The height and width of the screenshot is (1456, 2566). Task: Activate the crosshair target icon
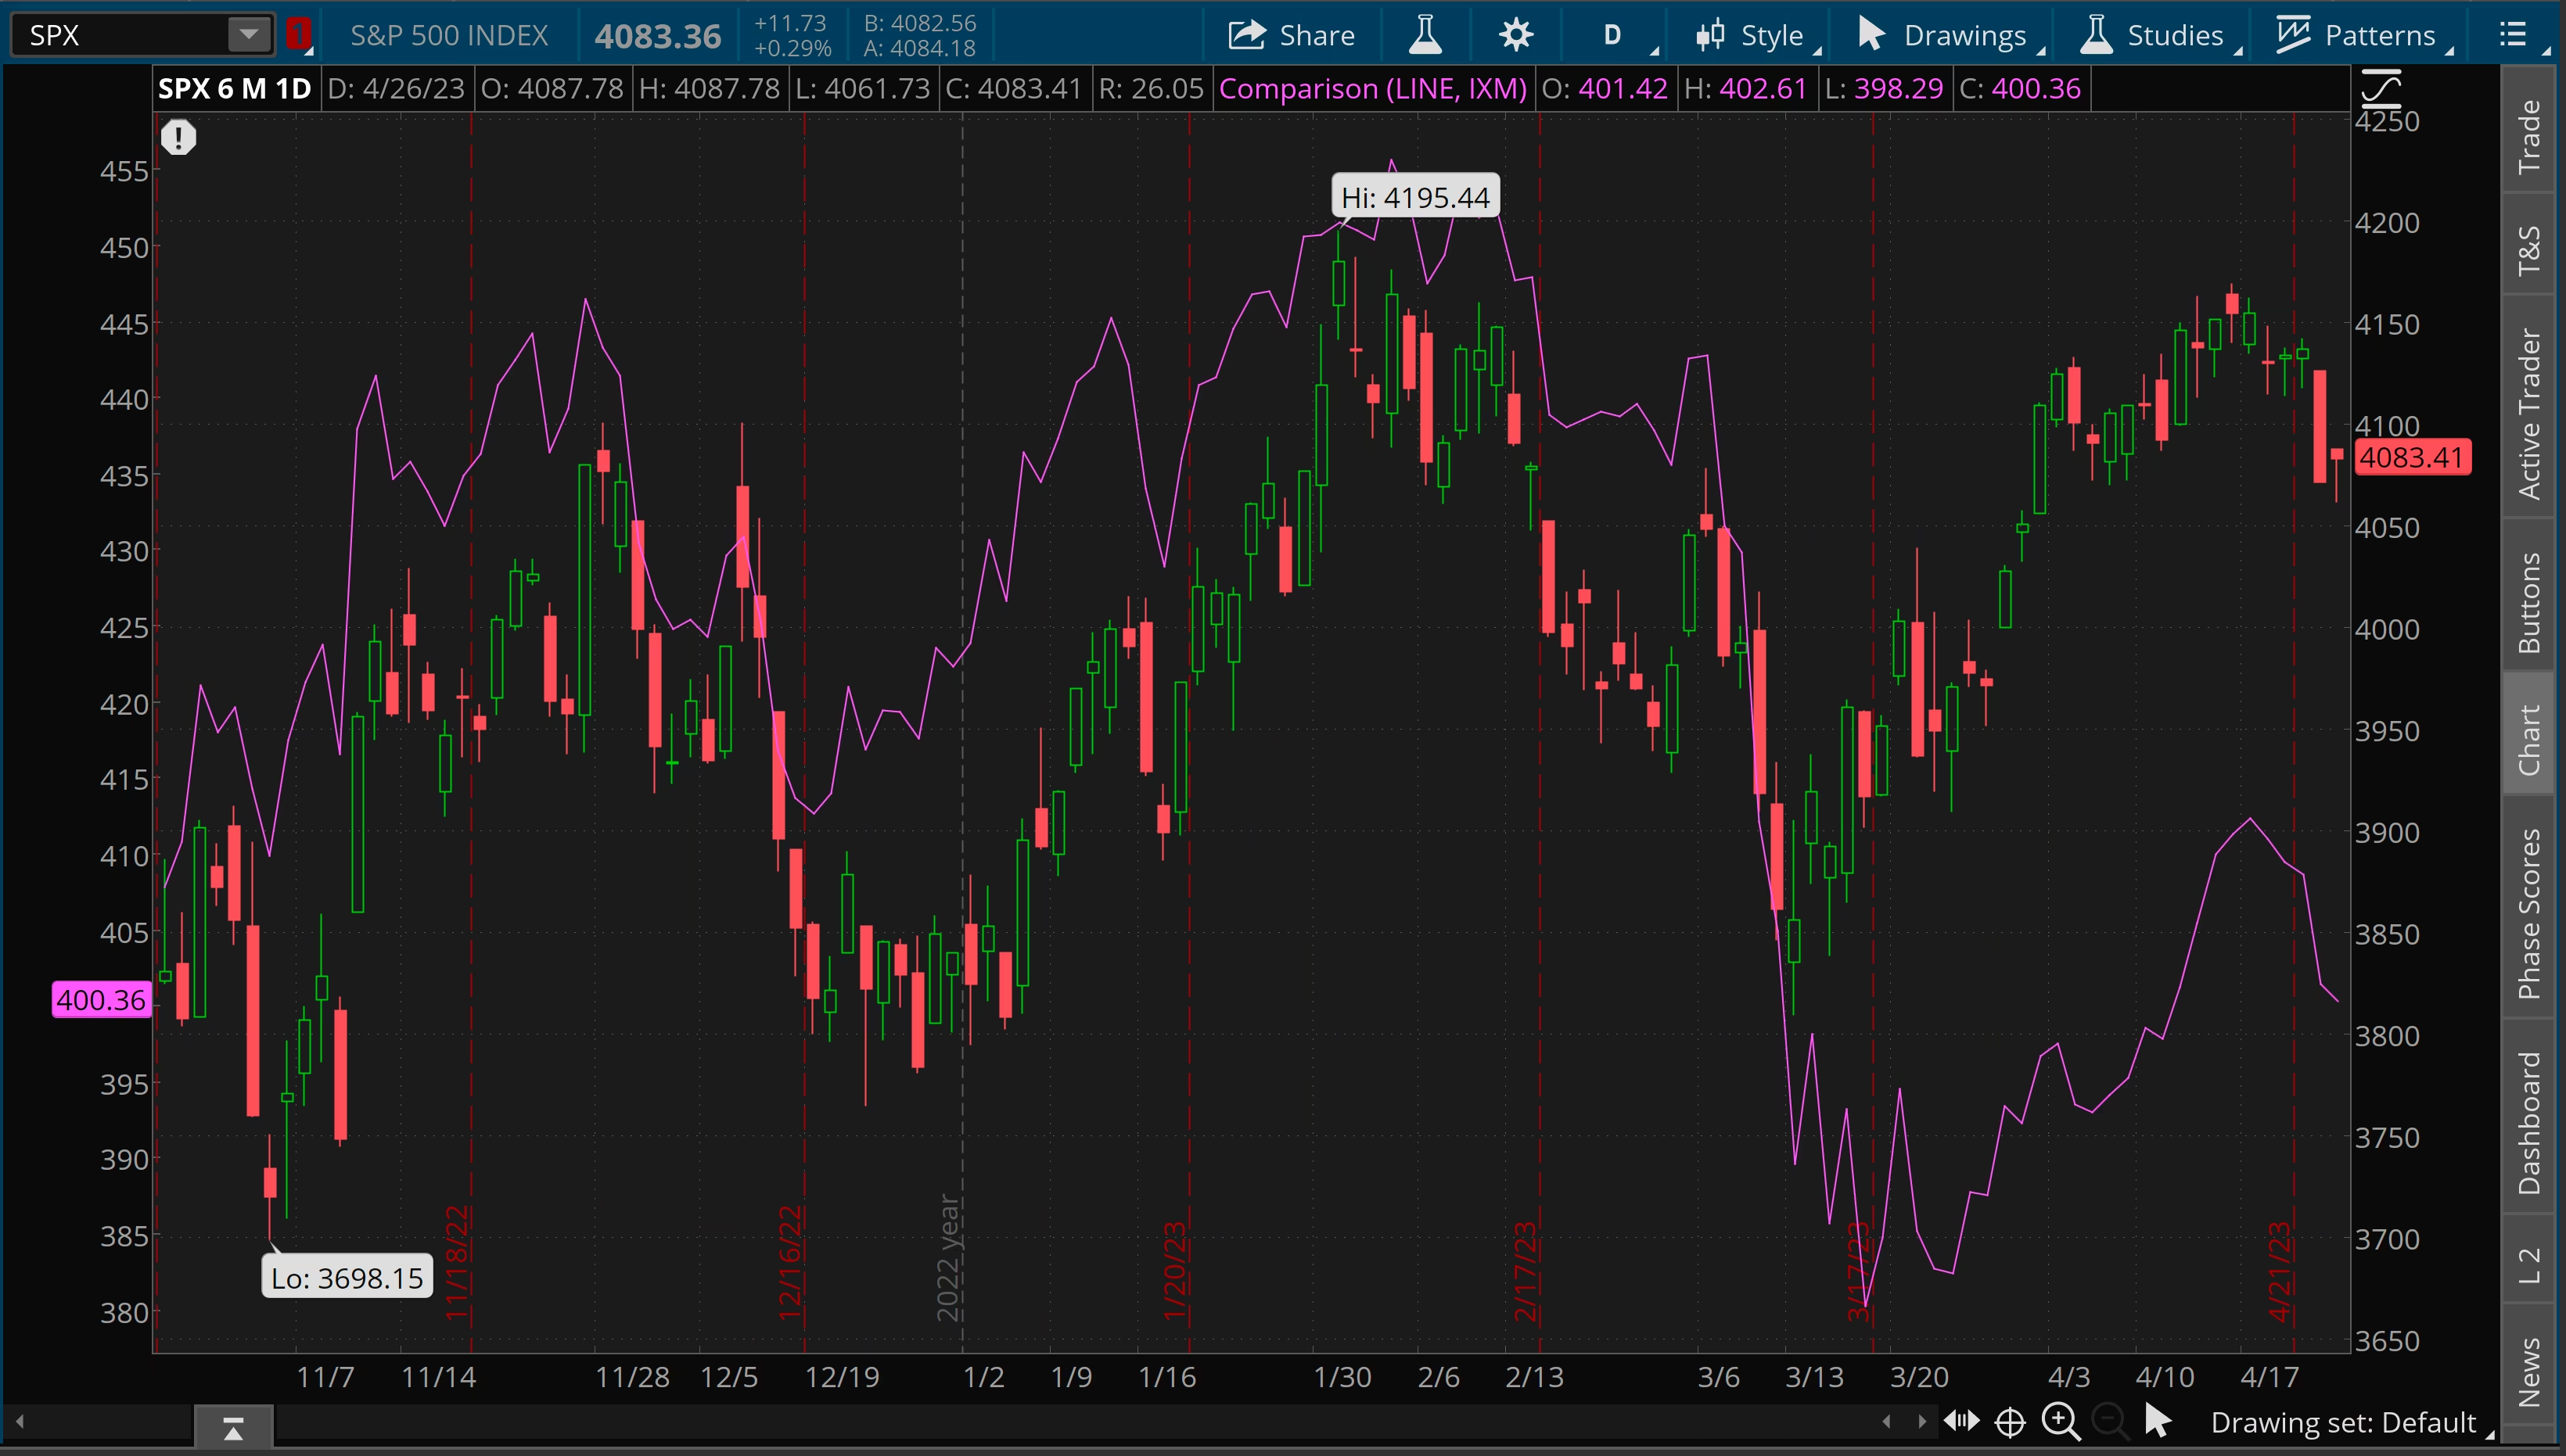(2010, 1421)
